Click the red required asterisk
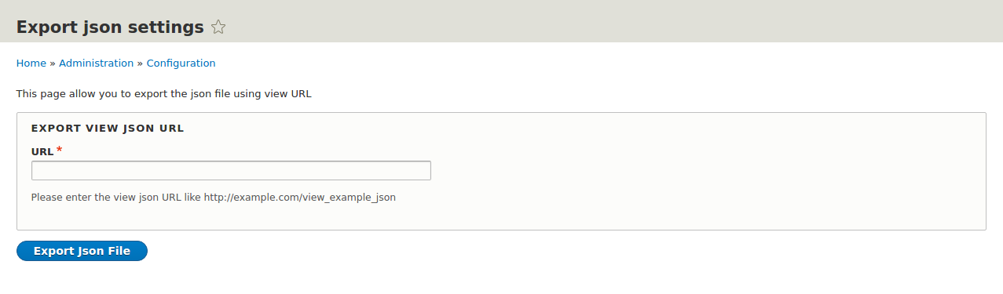1003x294 pixels. tap(59, 150)
